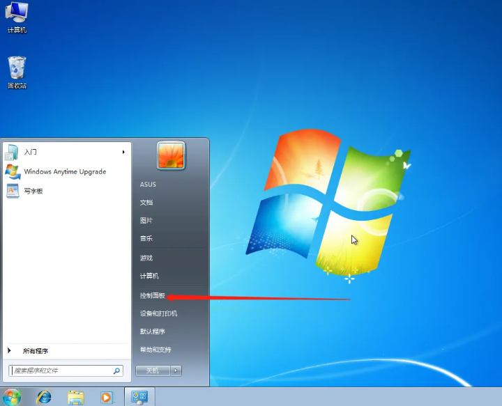Expand 所有程序 all programs list
The height and width of the screenshot is (406, 502).
35,351
